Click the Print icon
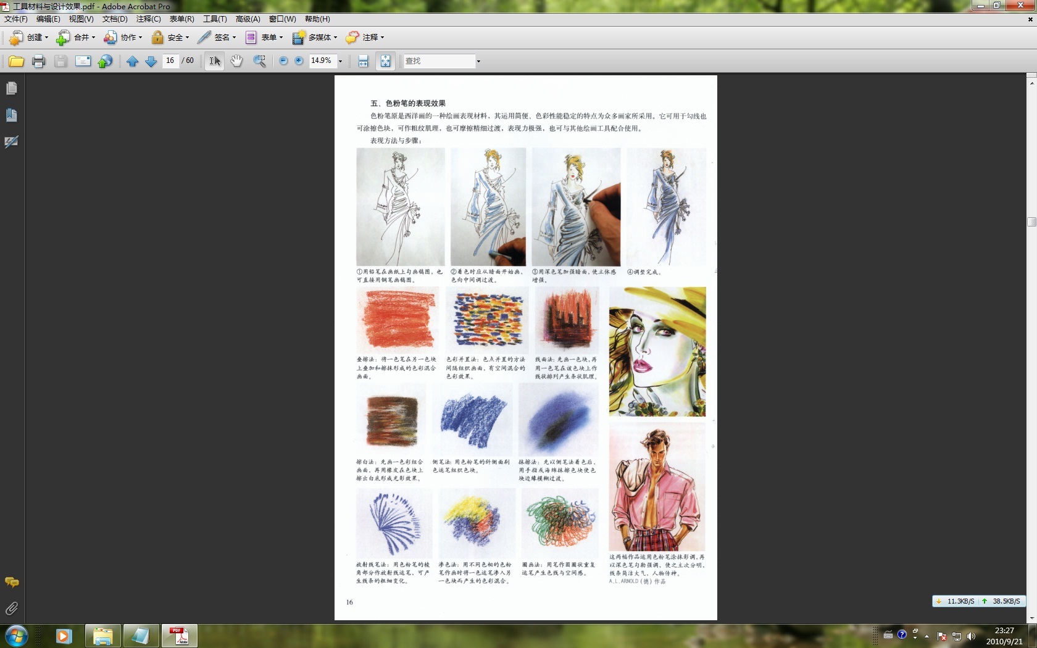The height and width of the screenshot is (648, 1037). 38,61
